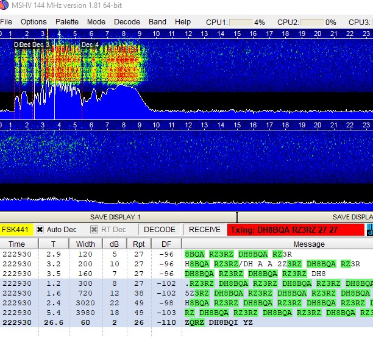Click the second SAVE DISPLAY button
Image resolution: width=373 pixels, height=337 pixels.
click(305, 217)
